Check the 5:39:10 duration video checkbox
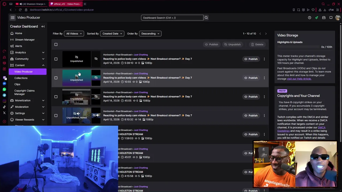Screen dimensions: 342x192 (x=56, y=59)
